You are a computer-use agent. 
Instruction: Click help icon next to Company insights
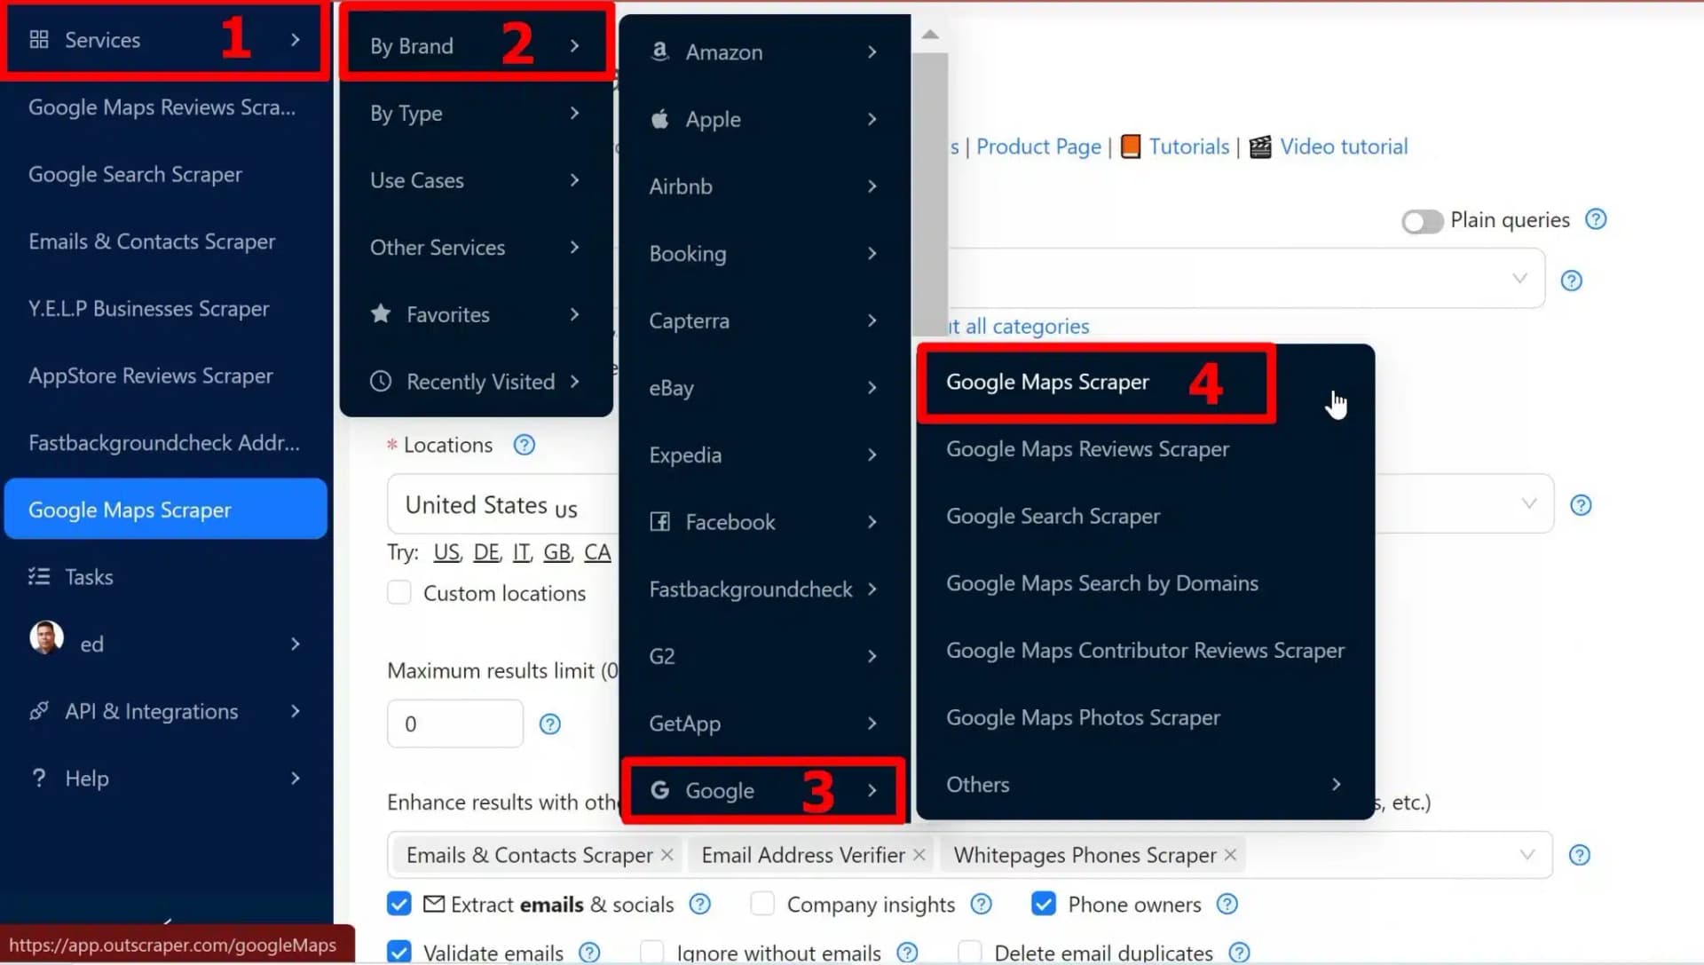click(981, 904)
